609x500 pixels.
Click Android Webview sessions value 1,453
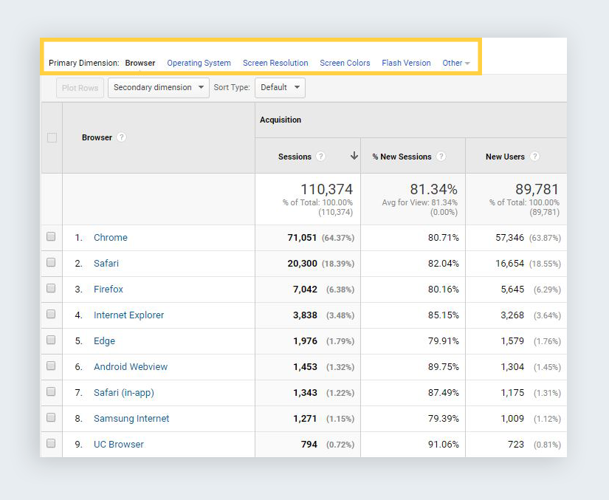tap(305, 367)
